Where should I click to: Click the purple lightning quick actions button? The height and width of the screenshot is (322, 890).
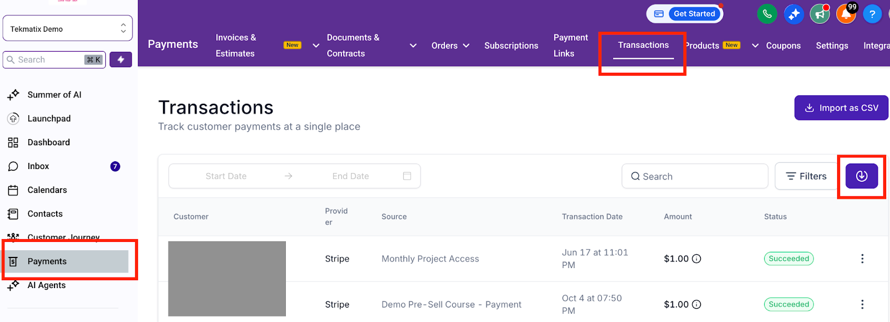(121, 60)
